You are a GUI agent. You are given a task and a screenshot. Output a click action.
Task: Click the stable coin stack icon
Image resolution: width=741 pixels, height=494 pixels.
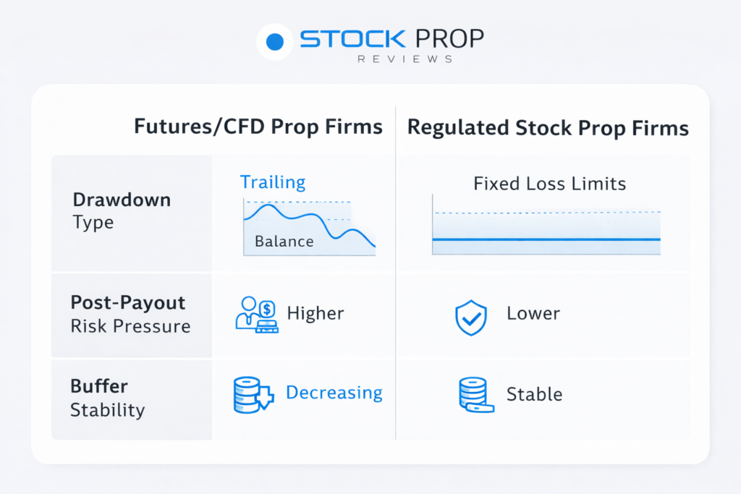(x=475, y=396)
